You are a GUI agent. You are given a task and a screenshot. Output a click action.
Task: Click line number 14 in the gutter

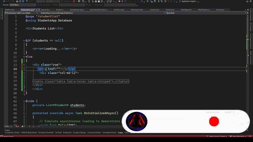tap(15, 69)
